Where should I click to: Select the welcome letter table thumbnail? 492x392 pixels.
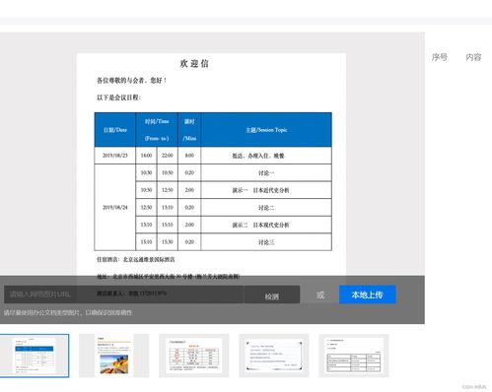point(35,356)
